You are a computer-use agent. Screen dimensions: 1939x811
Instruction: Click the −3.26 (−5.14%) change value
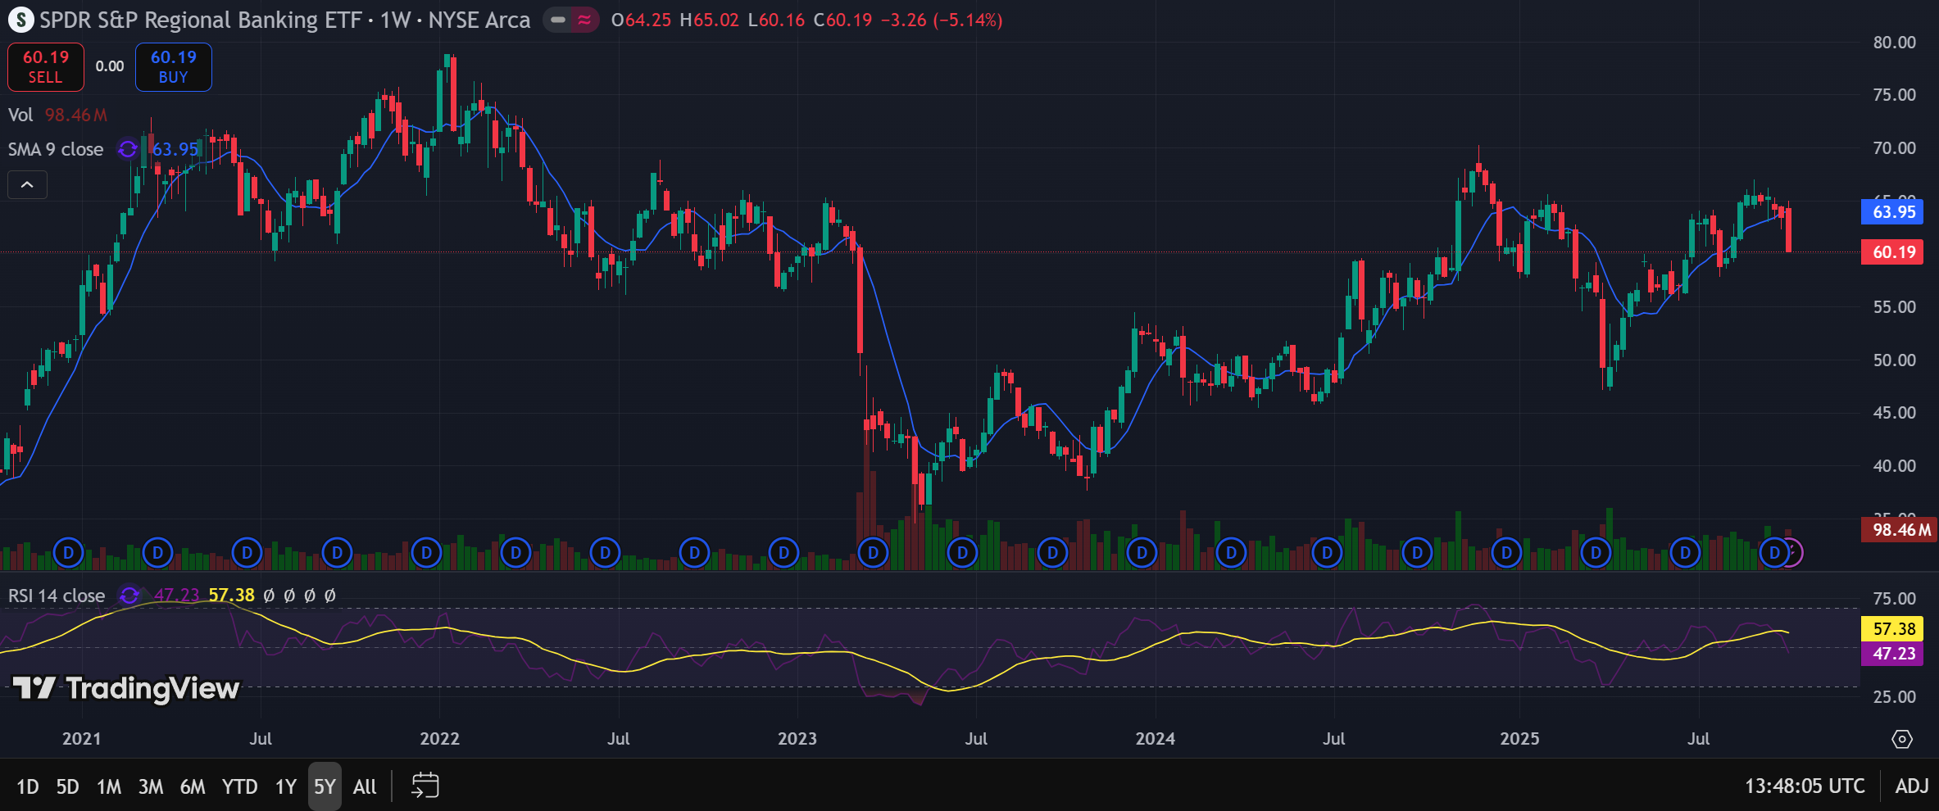click(942, 20)
